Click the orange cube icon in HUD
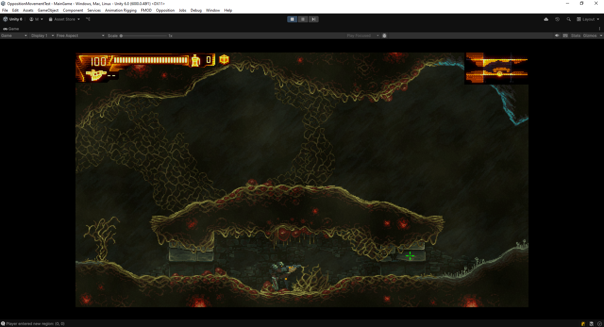The width and height of the screenshot is (604, 327). (224, 59)
